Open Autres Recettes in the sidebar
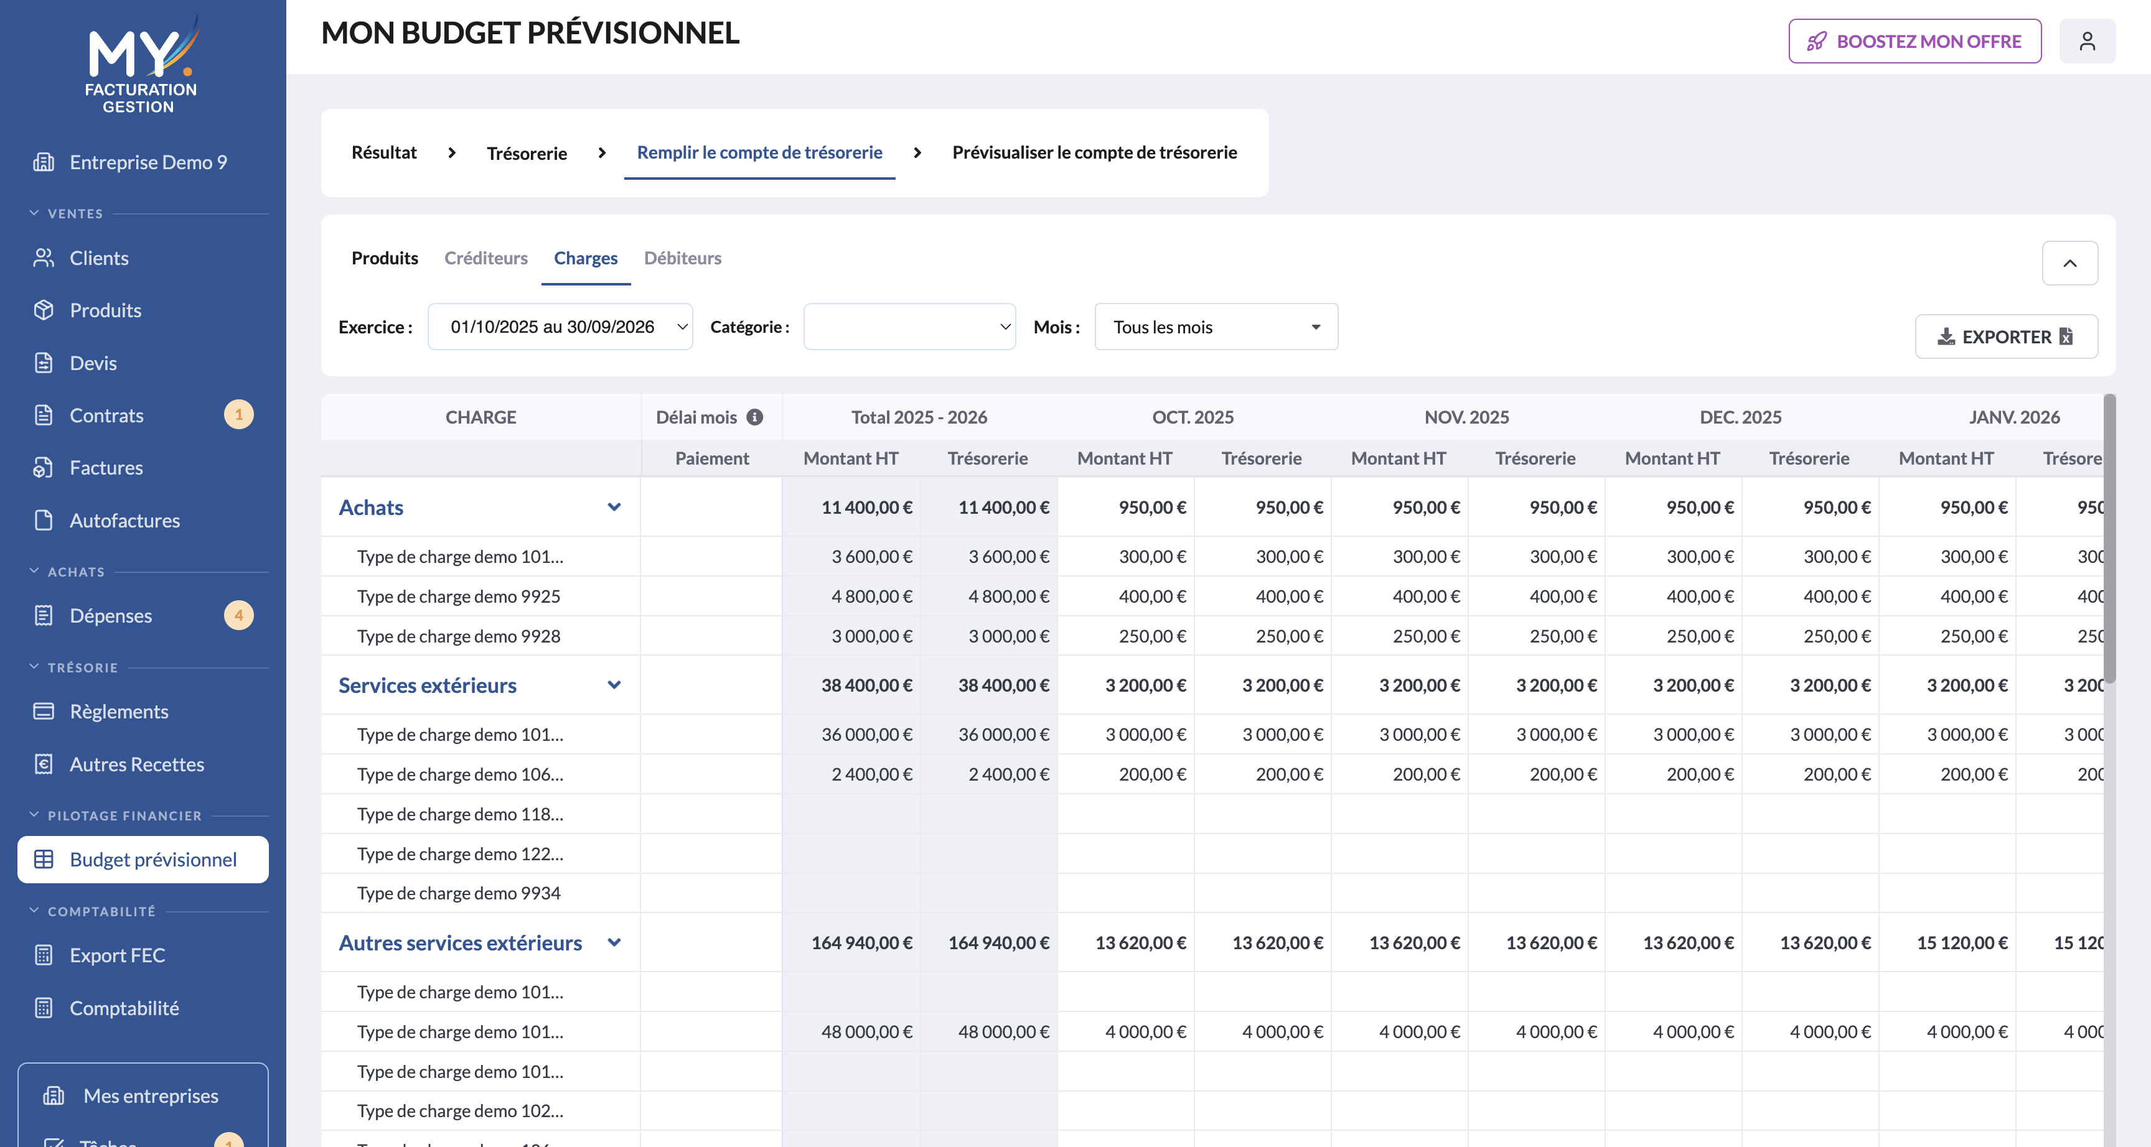Image resolution: width=2151 pixels, height=1147 pixels. point(136,764)
